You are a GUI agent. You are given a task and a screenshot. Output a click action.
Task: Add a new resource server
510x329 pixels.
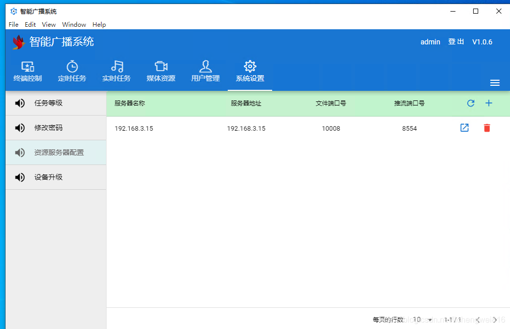click(x=489, y=103)
